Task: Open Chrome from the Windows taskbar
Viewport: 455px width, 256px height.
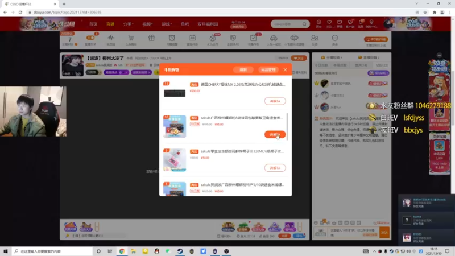Action: pyautogui.click(x=122, y=251)
